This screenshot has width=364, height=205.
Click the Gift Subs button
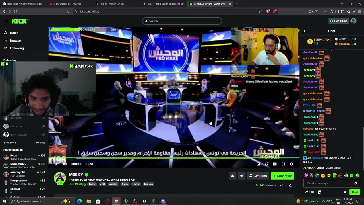tap(258, 176)
